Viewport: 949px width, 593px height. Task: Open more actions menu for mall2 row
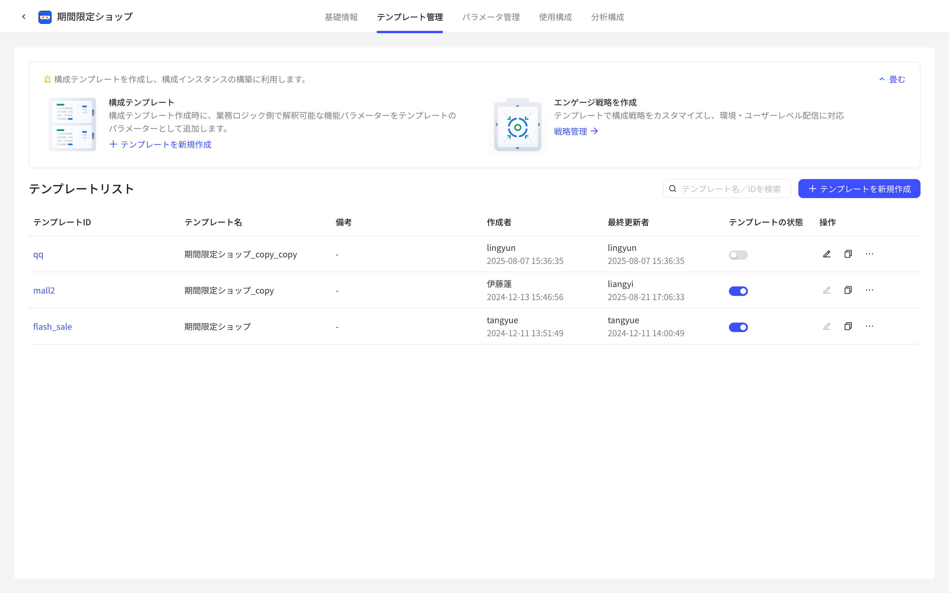870,290
